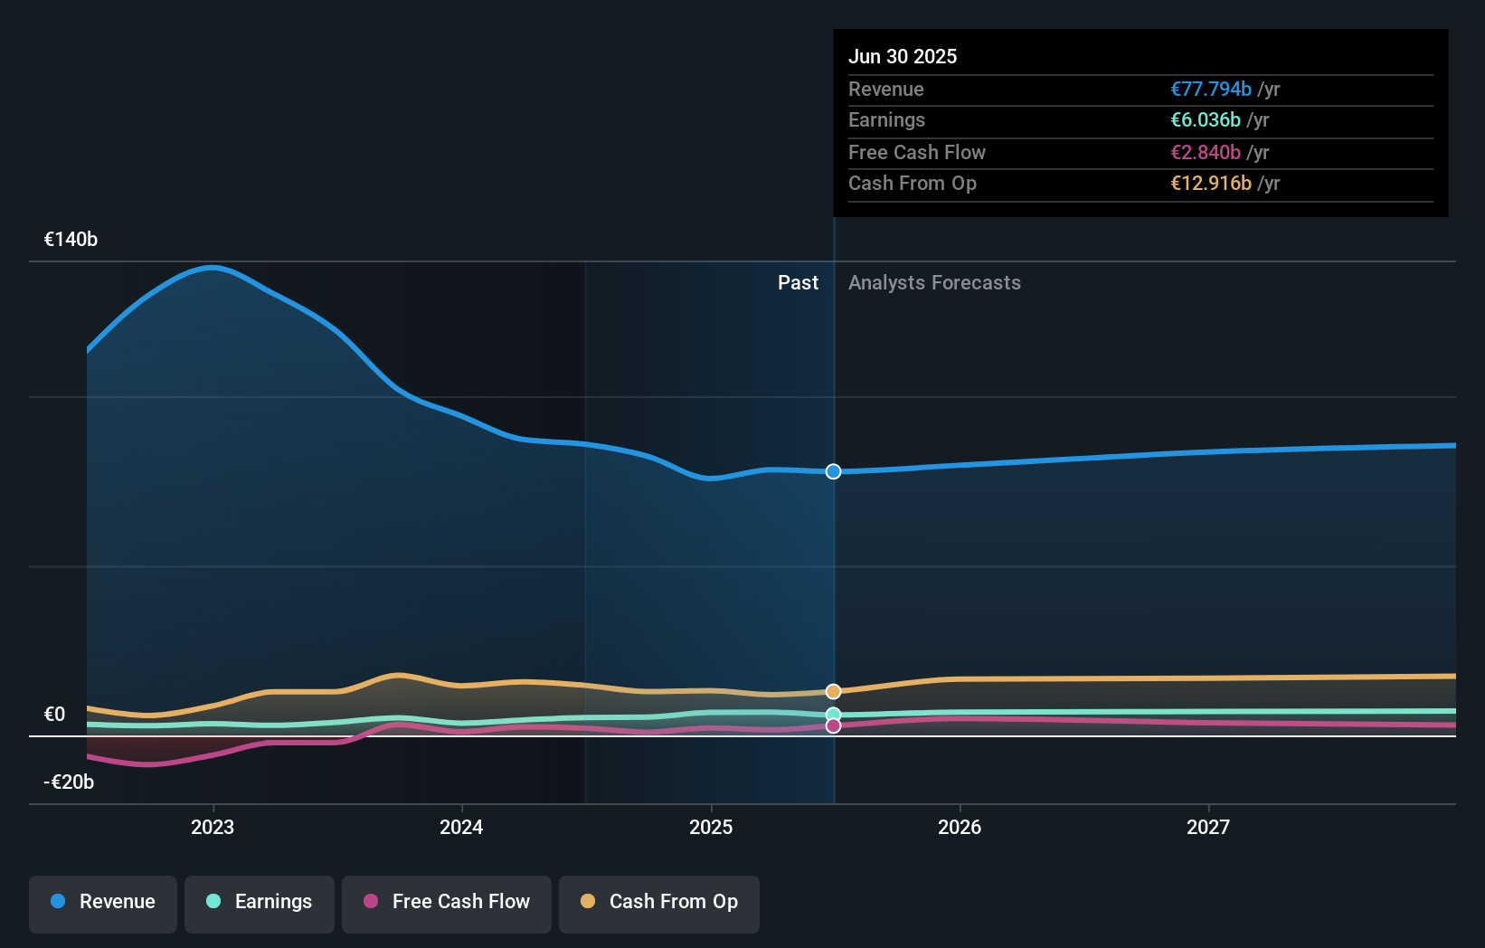Click the teal Earnings dot icon in legend
The image size is (1485, 948).
click(213, 902)
